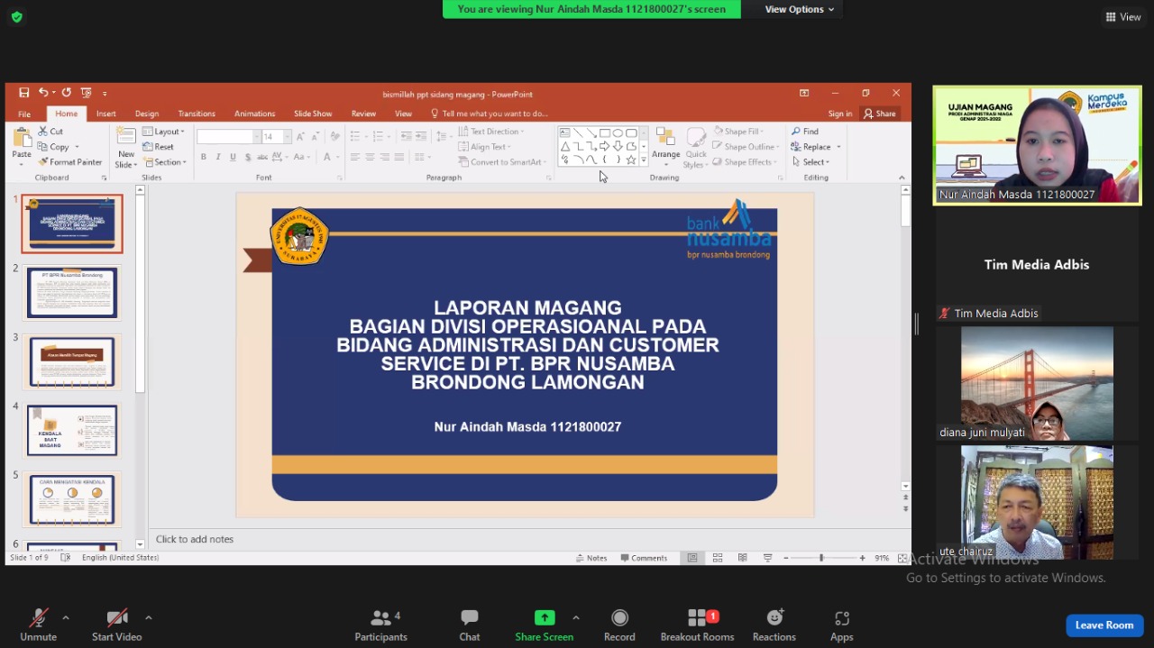Toggle Italic formatting
The height and width of the screenshot is (648, 1154).
pos(218,157)
